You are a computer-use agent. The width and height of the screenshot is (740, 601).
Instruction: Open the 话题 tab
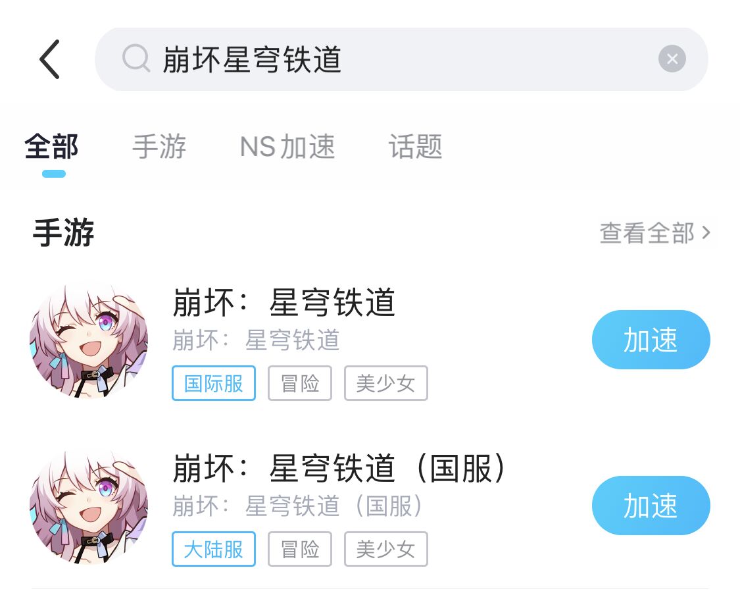click(415, 146)
